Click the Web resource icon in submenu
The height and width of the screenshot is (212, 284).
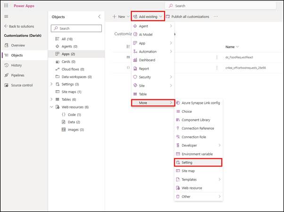coord(178,188)
